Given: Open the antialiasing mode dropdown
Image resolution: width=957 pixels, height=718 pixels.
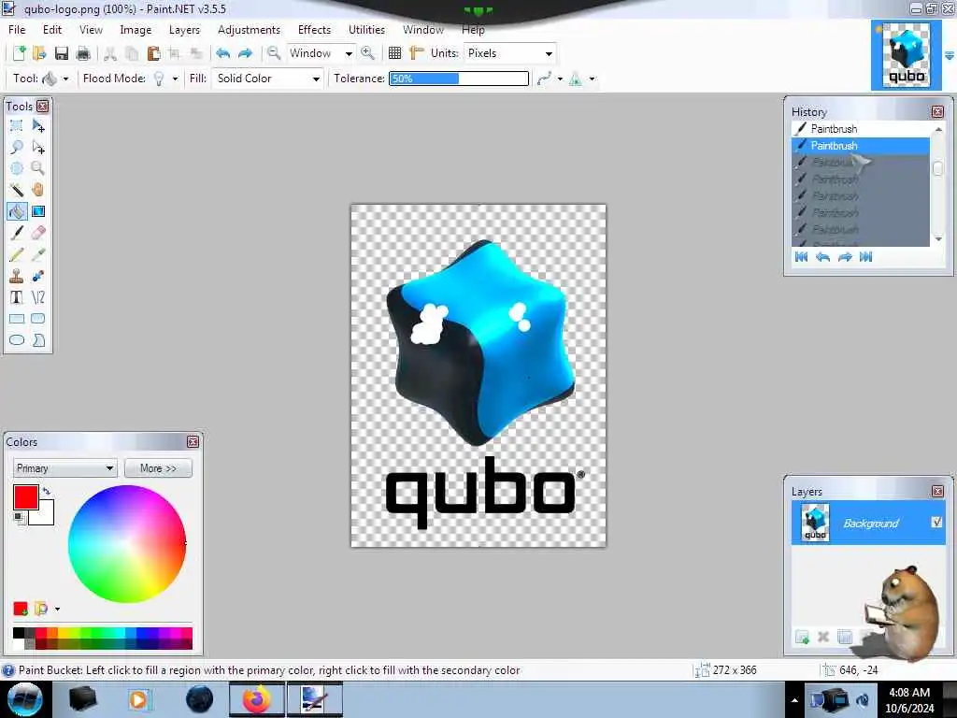Looking at the screenshot, I should point(560,79).
